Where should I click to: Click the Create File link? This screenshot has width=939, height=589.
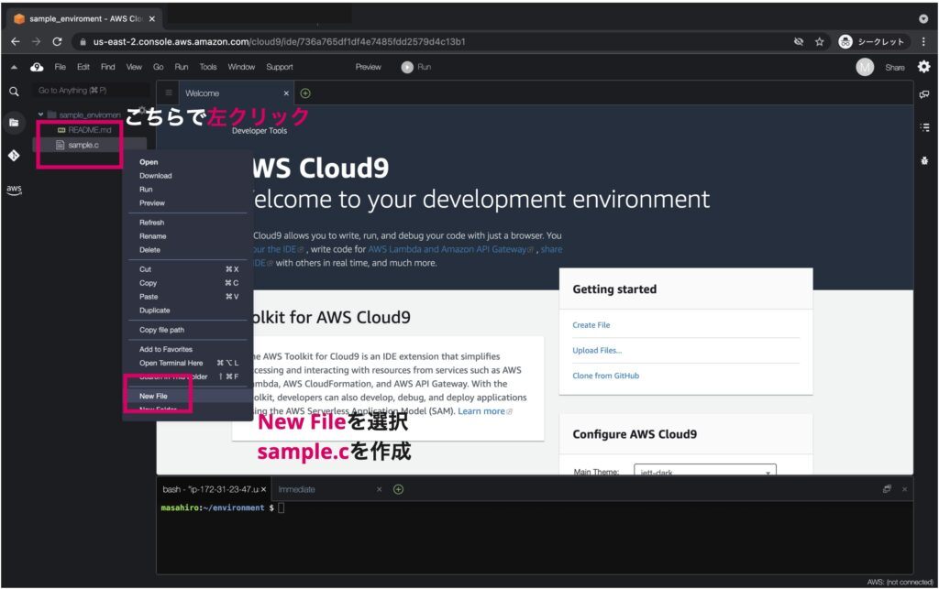click(591, 325)
